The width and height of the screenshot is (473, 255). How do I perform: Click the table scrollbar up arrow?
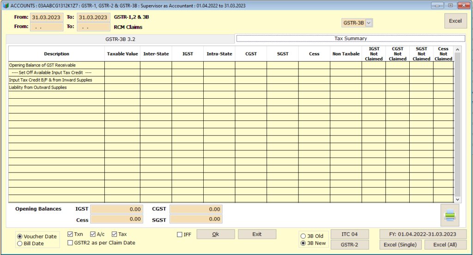[457, 49]
